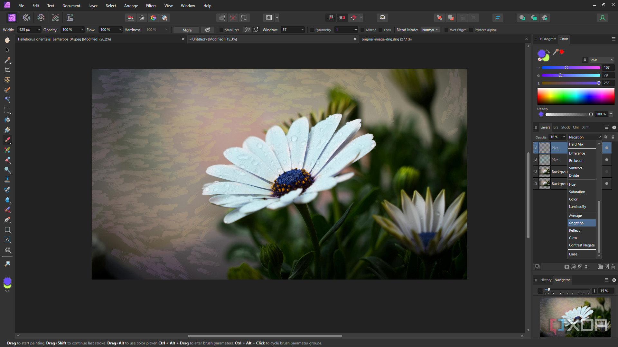Zoom in with navigator plus button
The image size is (618, 347).
(x=594, y=291)
